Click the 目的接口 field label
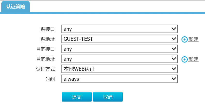This screenshot has height=103, width=205. [x=45, y=49]
